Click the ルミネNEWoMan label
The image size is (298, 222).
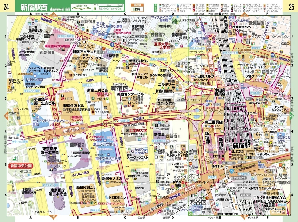263,188
